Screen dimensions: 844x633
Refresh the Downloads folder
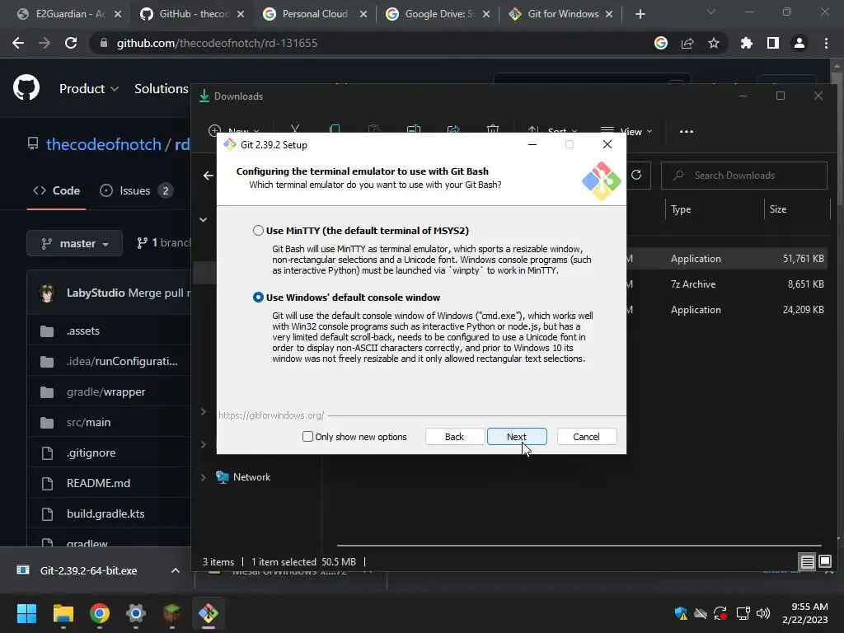coord(636,176)
